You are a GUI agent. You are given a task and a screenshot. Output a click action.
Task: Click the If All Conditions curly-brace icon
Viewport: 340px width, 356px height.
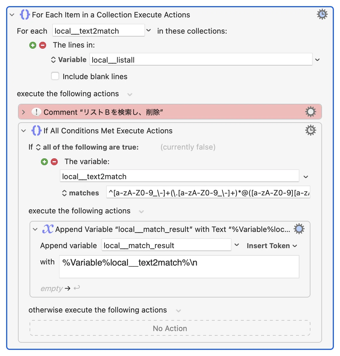(x=36, y=130)
